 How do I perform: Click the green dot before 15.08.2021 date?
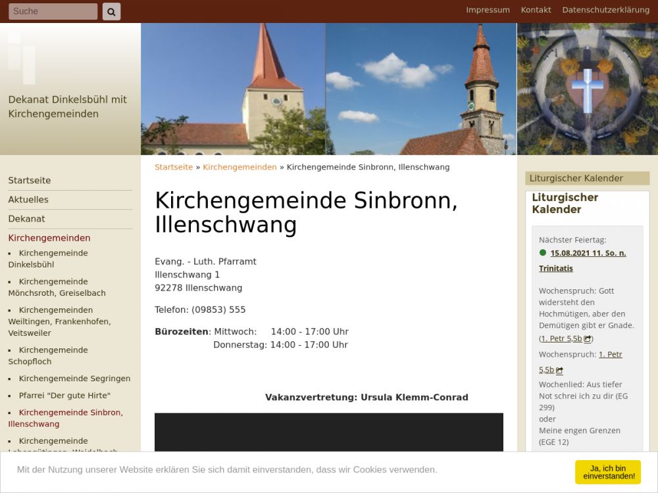tap(543, 252)
